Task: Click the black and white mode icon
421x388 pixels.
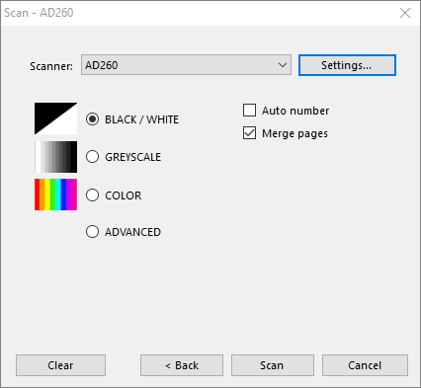Action: (55, 118)
